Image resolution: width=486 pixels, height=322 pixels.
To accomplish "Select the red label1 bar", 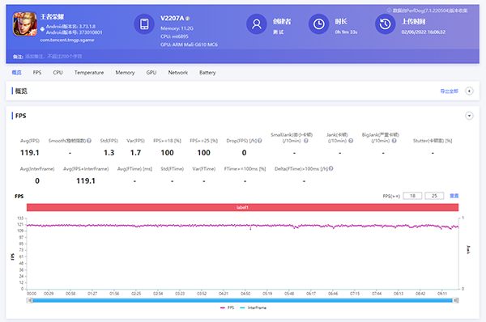I will pyautogui.click(x=242, y=207).
